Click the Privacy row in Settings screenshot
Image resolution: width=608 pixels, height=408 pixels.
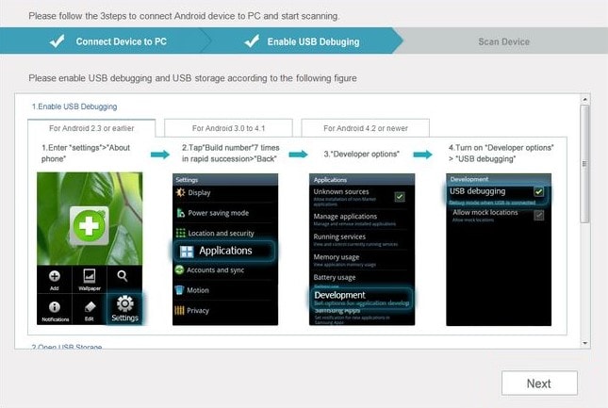225,310
